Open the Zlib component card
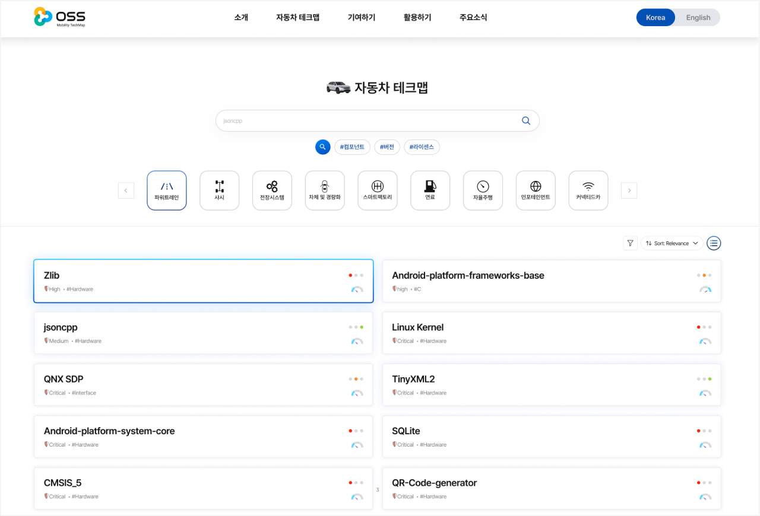760x516 pixels. [204, 281]
